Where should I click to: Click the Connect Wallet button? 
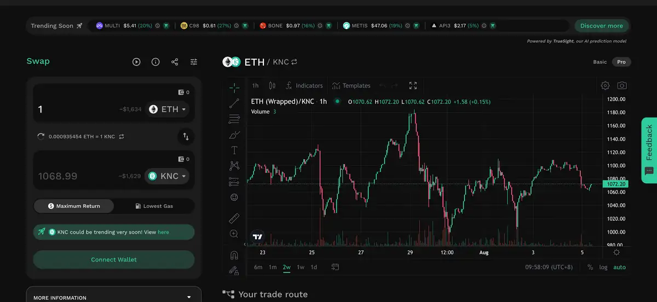(x=113, y=259)
